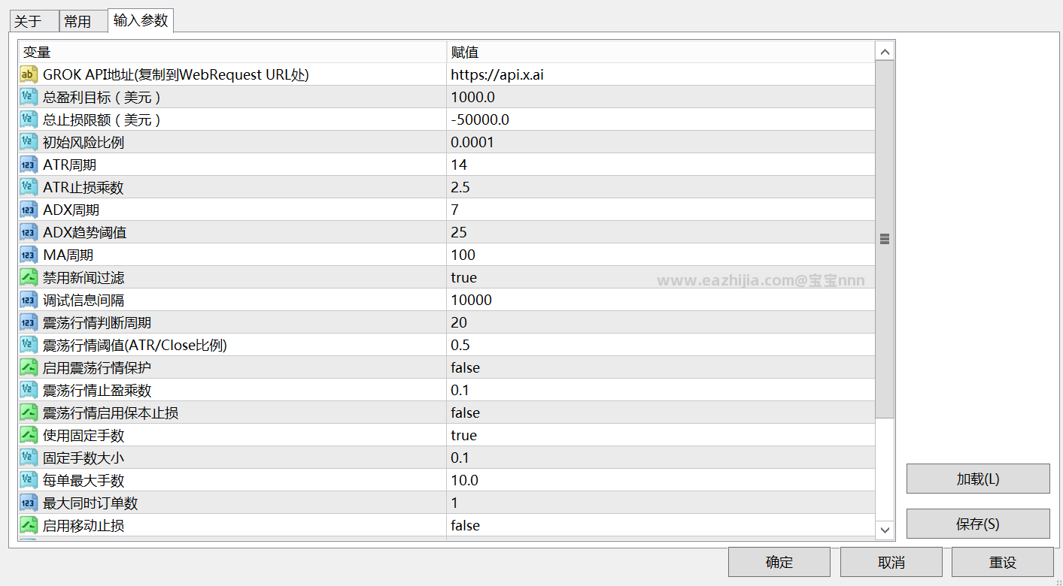Click the icon next to 初始风险比例

coord(29,142)
